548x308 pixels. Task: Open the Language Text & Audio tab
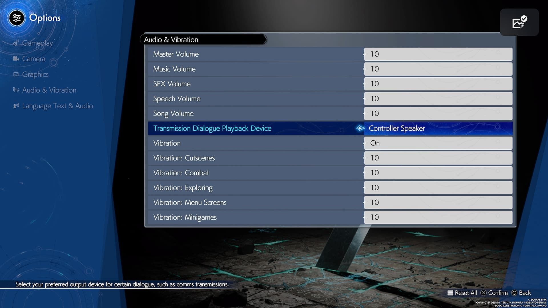pyautogui.click(x=57, y=106)
